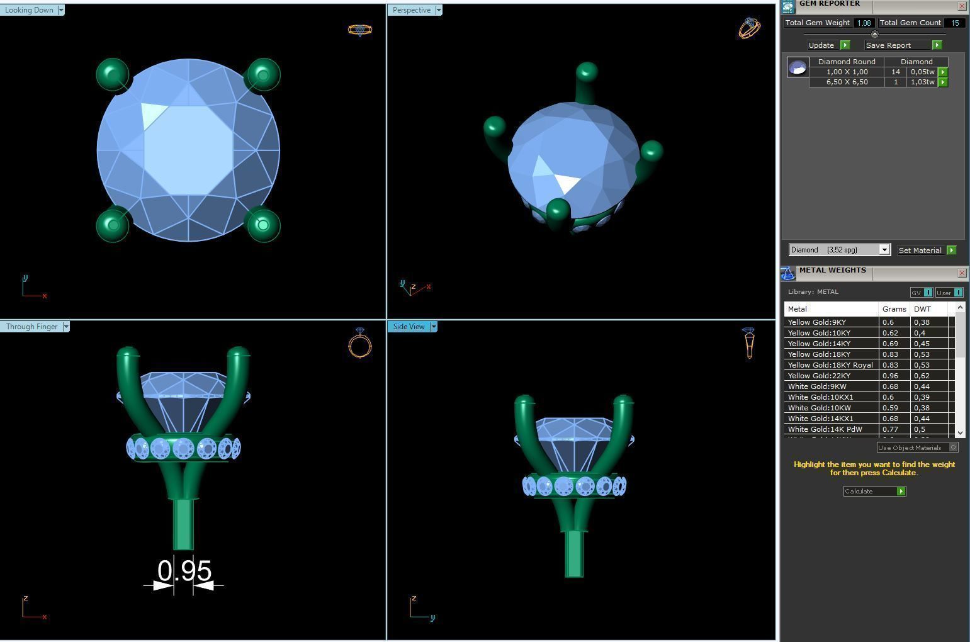Image resolution: width=970 pixels, height=642 pixels.
Task: Close the Metal Weights panel
Action: 962,273
